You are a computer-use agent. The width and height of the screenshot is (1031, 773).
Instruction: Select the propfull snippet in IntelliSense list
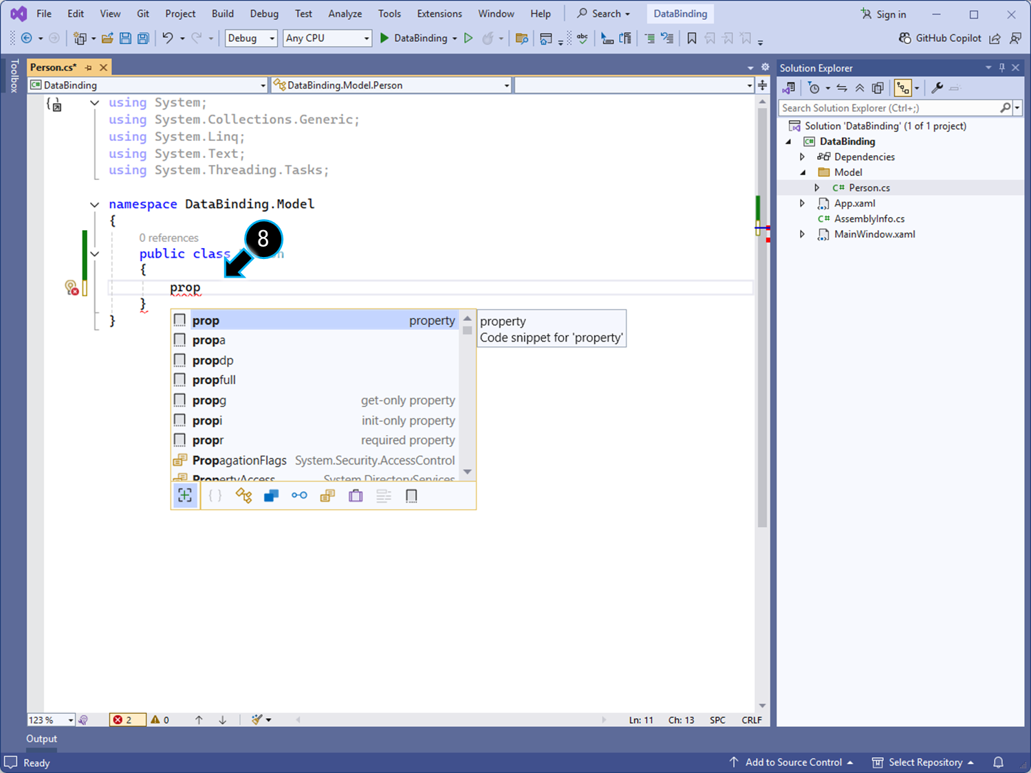pyautogui.click(x=314, y=380)
